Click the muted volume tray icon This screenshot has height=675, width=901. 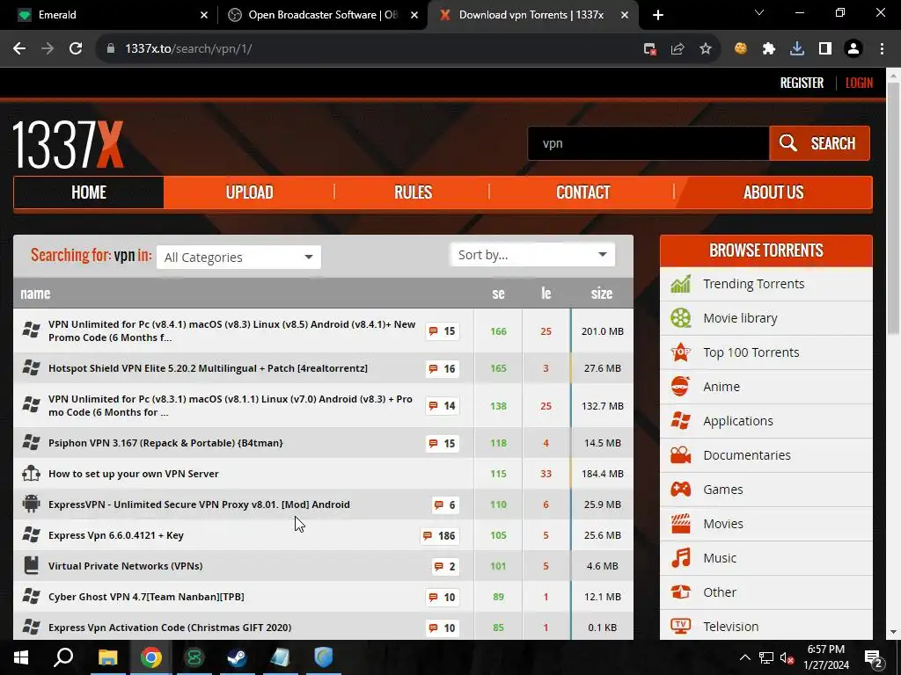click(x=786, y=657)
